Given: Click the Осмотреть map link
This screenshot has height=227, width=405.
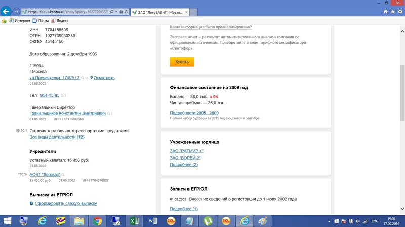Looking at the screenshot, I should [104, 78].
